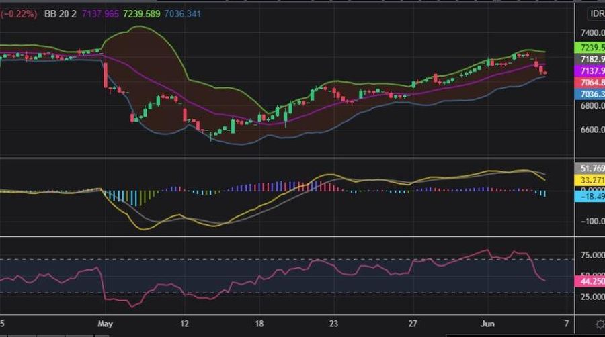
Task: Click the gray 7182.9 price tag
Action: click(x=590, y=59)
